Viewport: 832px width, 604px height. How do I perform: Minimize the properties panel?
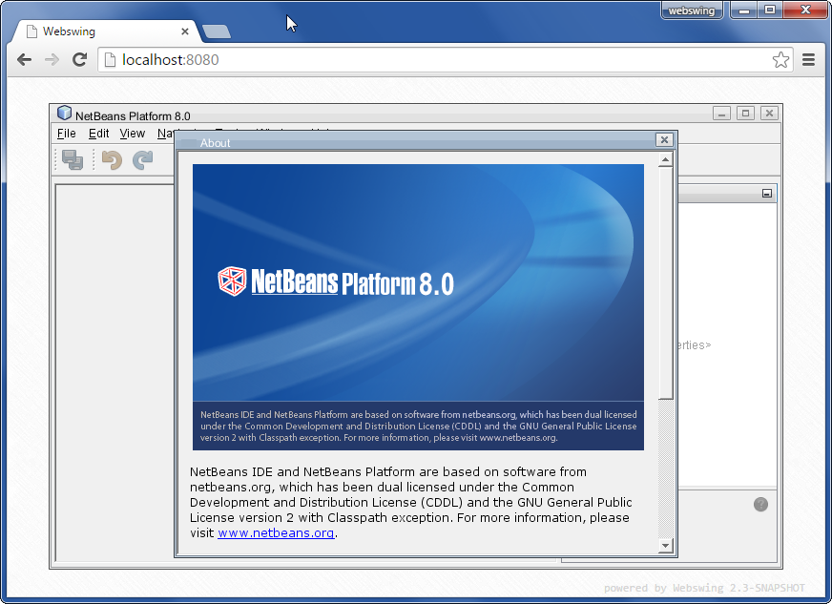[767, 194]
